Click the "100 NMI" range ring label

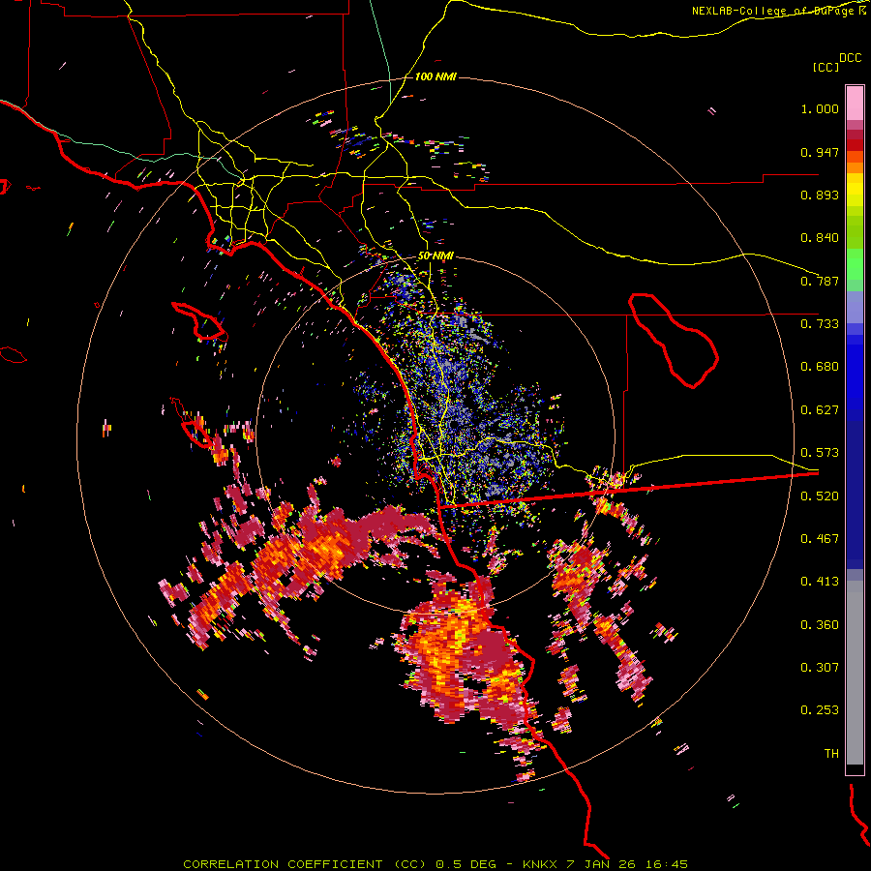click(435, 76)
